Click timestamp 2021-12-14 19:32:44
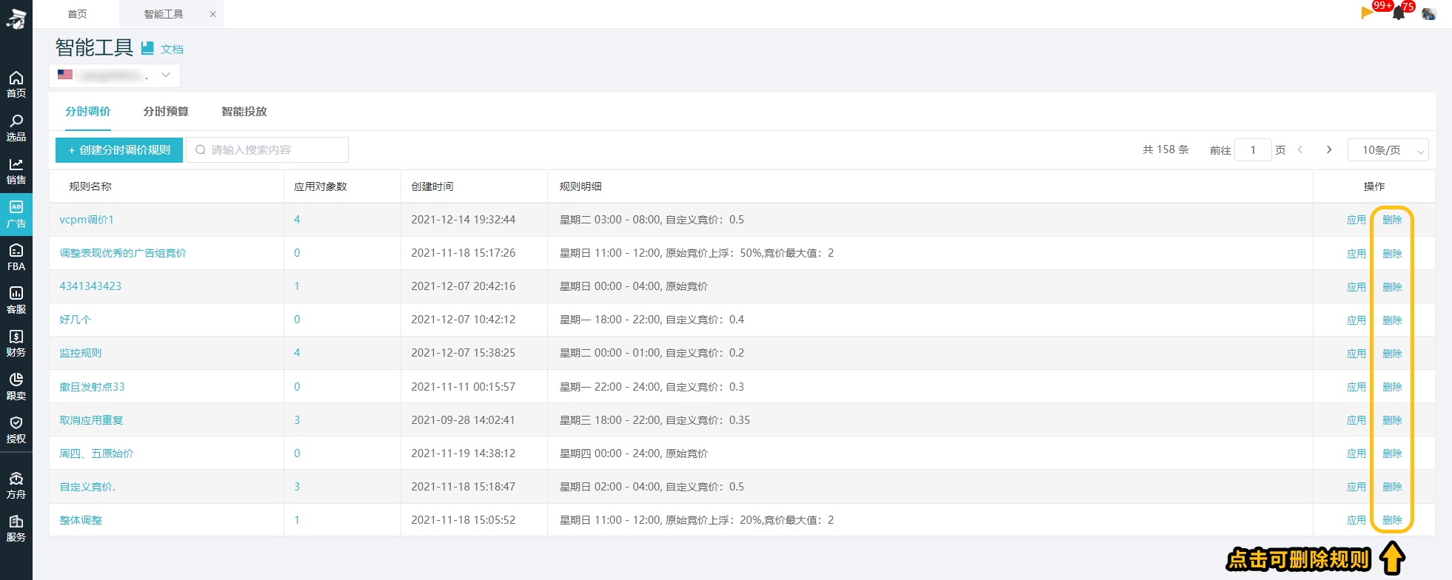 point(464,220)
